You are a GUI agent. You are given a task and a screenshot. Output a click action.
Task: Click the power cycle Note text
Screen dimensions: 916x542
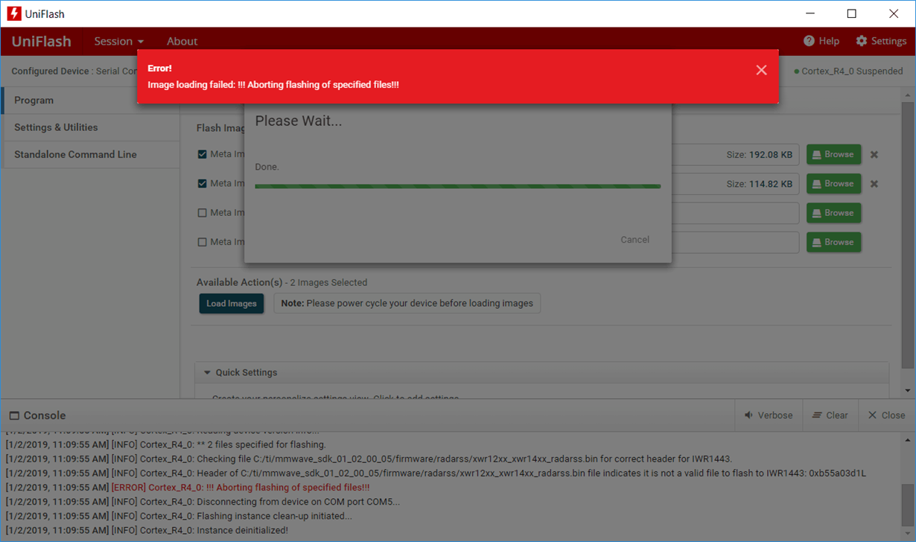tap(407, 303)
